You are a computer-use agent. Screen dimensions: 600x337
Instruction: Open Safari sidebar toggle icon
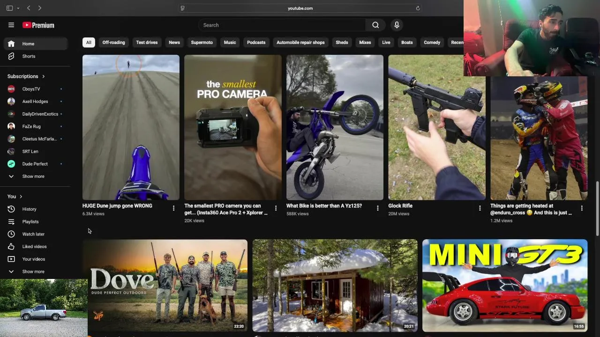(x=9, y=8)
